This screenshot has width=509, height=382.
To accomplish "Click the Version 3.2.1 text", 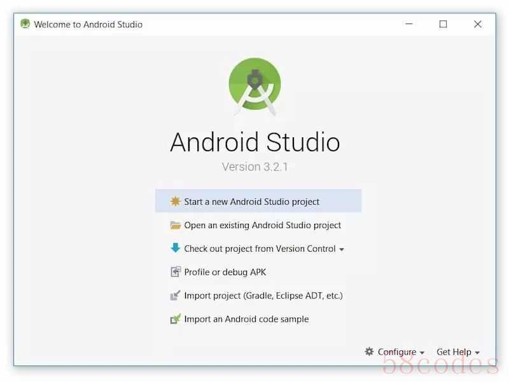I will [255, 167].
